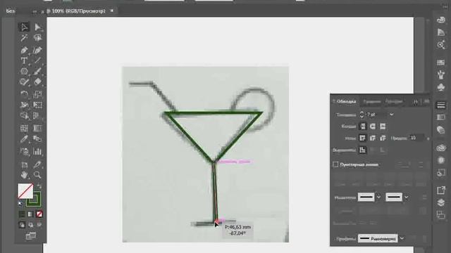Screen dimensions: 451x253
Task: Activate the 100% (RGB/Просмотр) document tab
Action: pyautogui.click(x=78, y=11)
